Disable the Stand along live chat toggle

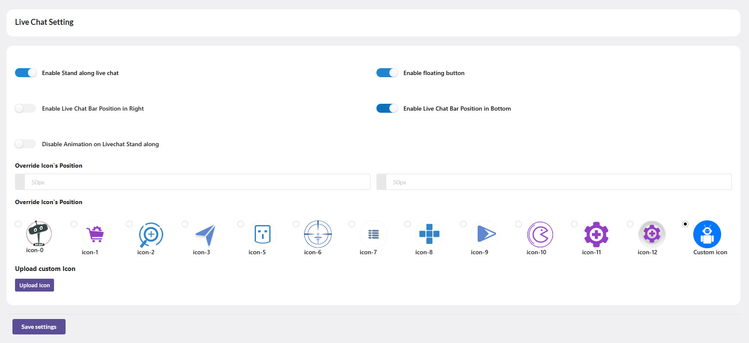pyautogui.click(x=26, y=73)
